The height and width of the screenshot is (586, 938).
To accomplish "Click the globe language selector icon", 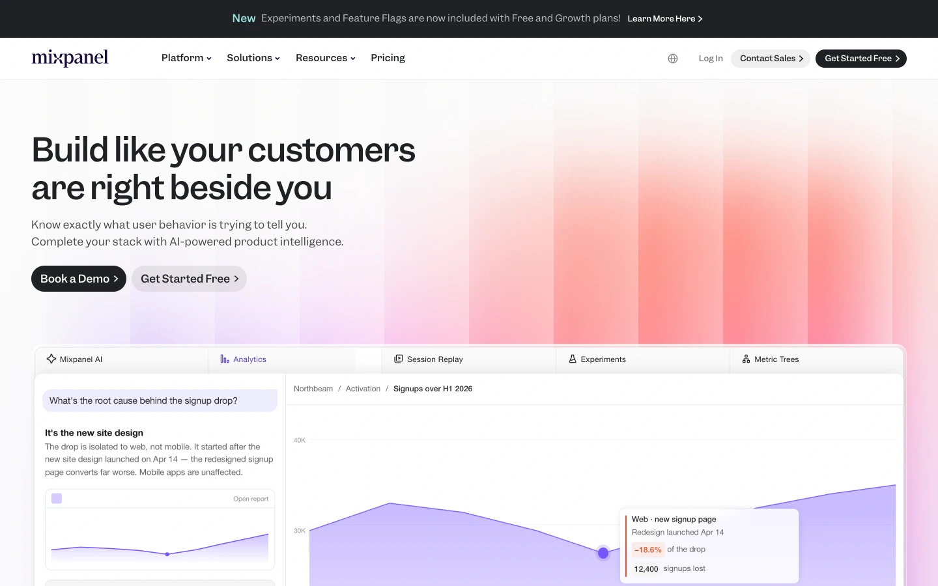I will (673, 59).
